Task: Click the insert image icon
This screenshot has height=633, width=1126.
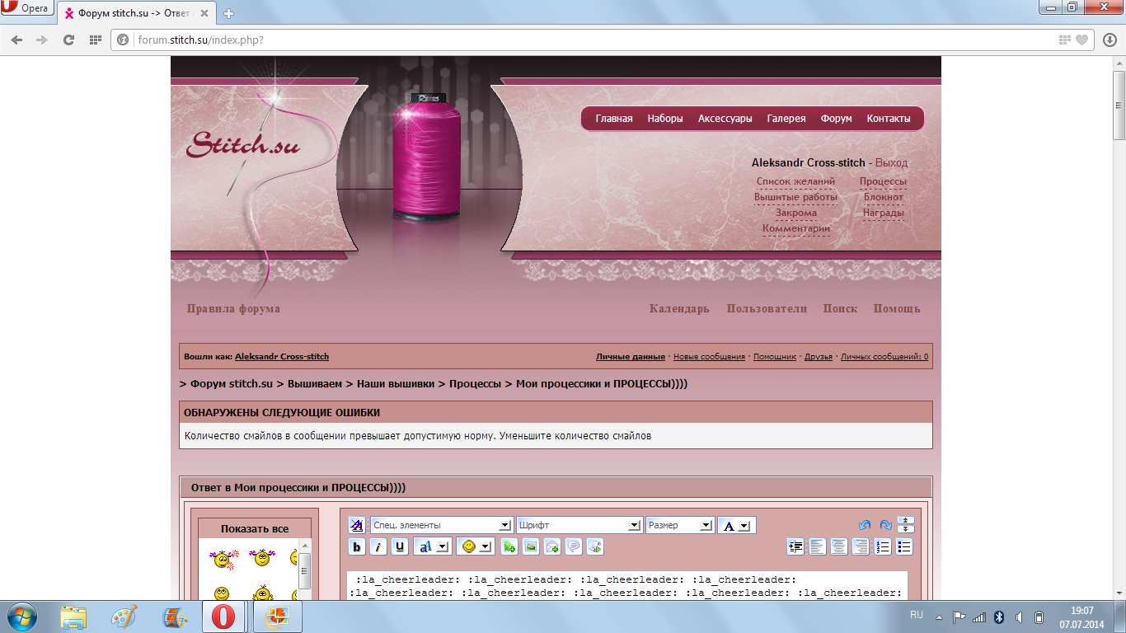Action: point(531,546)
